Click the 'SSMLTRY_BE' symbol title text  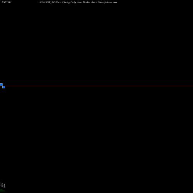tap(47, 2)
